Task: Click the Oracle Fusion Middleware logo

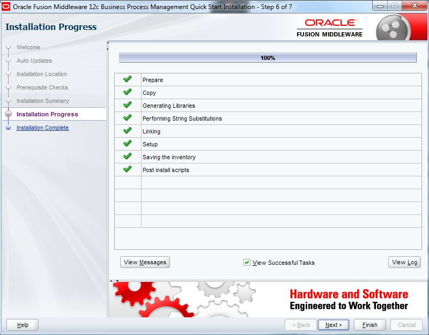Action: click(x=330, y=28)
